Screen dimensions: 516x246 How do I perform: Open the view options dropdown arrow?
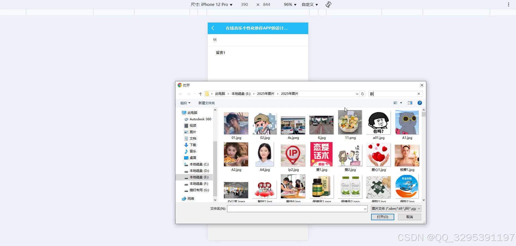(401, 103)
